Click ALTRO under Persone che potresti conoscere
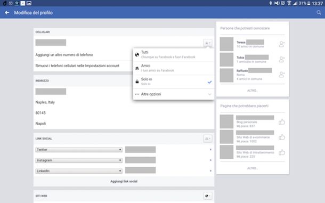 [x=252, y=91]
